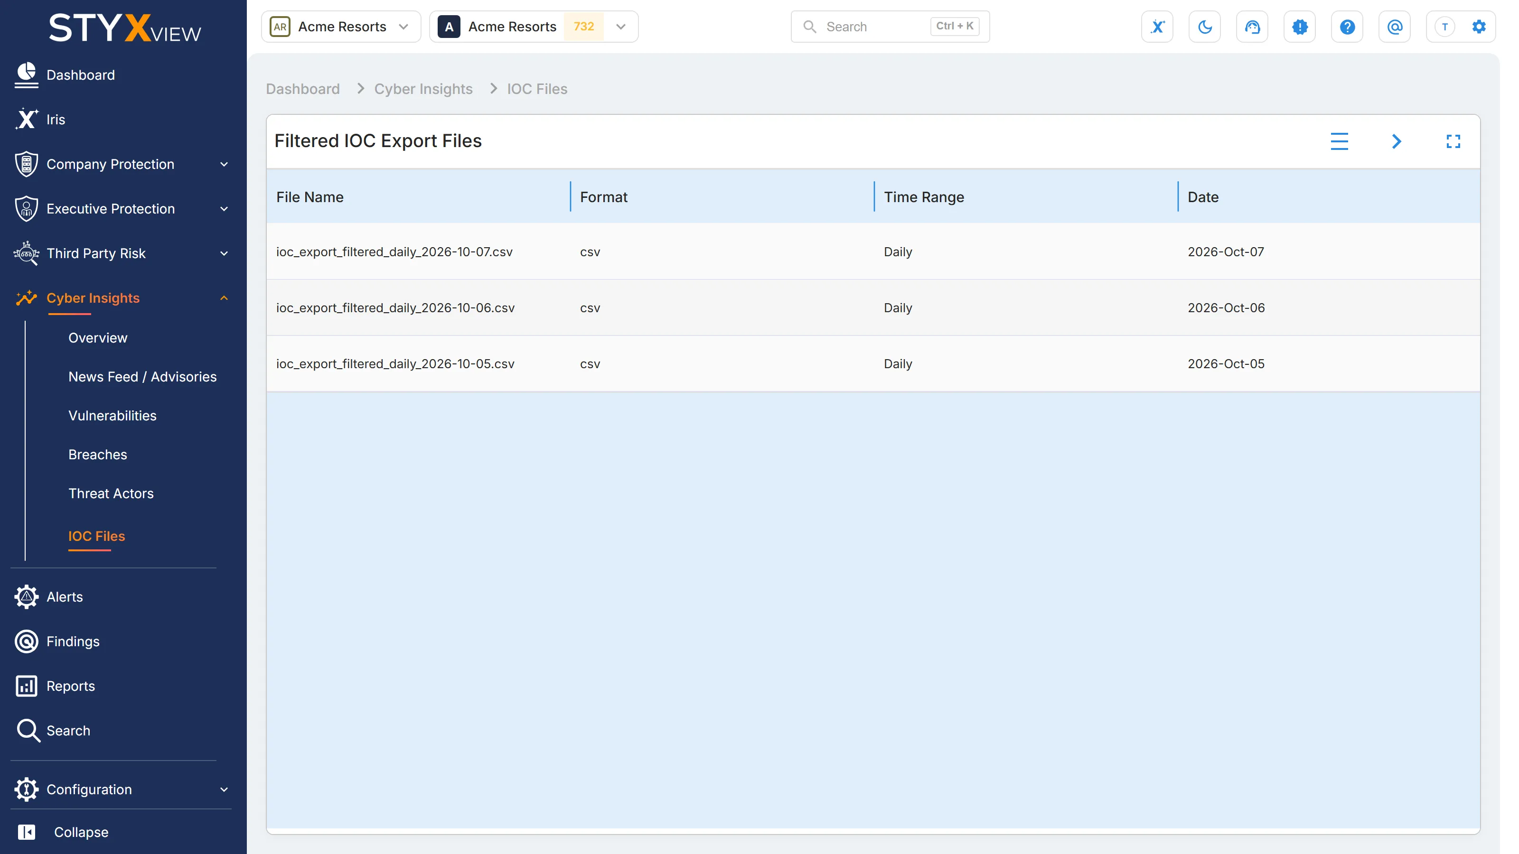Click the @ mentions icon in top bar

point(1395,27)
